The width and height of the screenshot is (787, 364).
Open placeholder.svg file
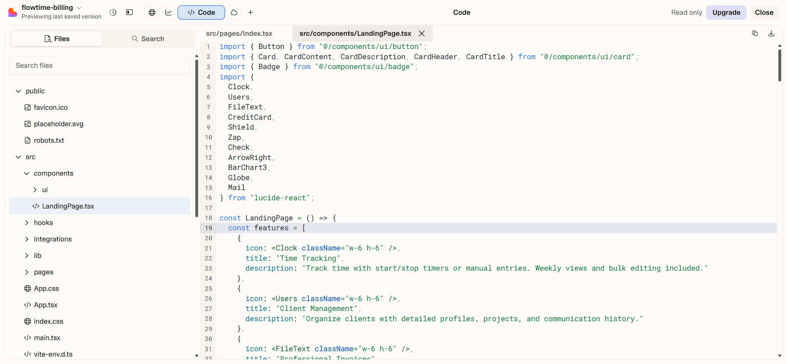tap(59, 124)
